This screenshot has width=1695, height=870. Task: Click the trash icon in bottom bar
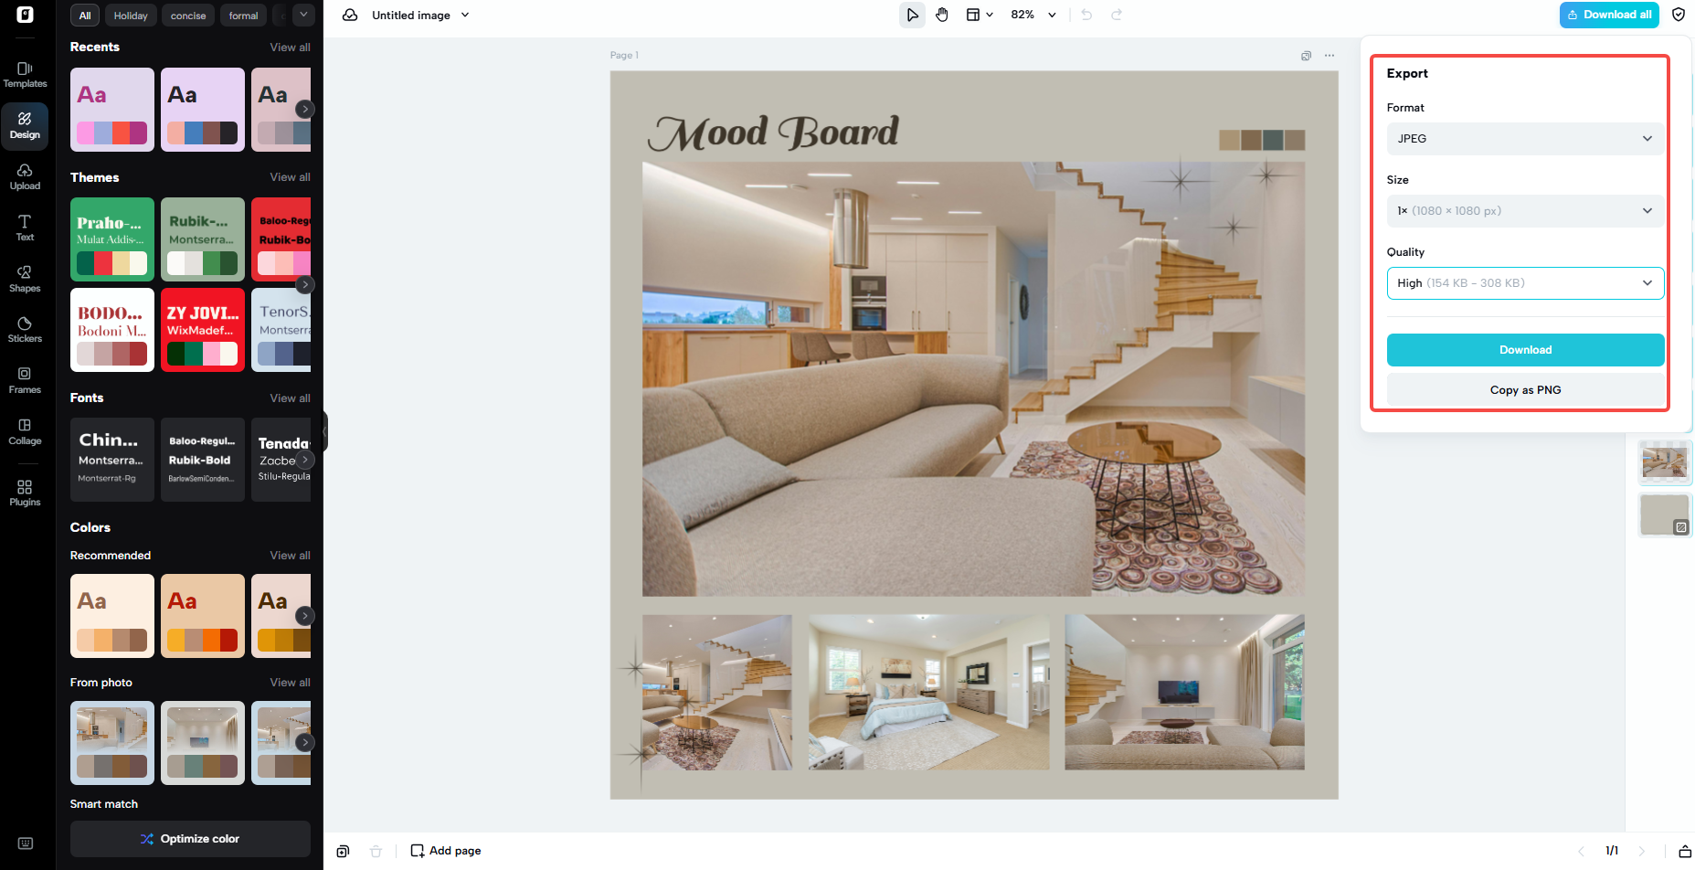(x=376, y=851)
